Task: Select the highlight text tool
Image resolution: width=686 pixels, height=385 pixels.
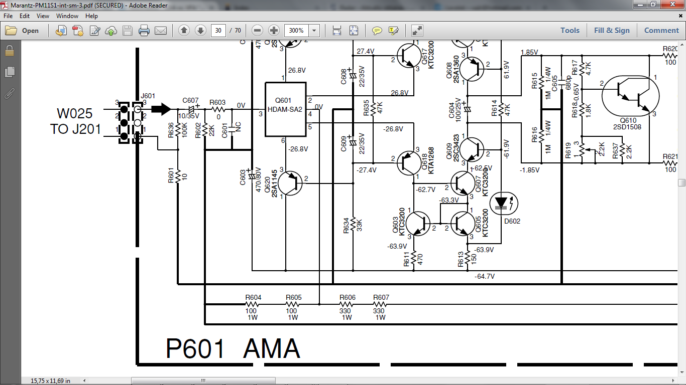Action: click(393, 31)
